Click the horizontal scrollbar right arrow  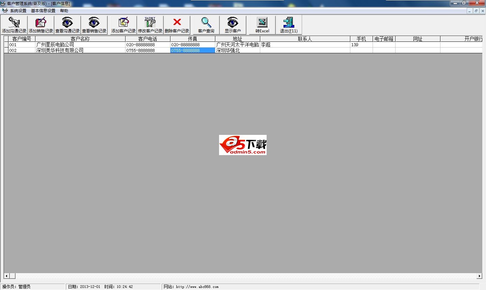(x=479, y=276)
